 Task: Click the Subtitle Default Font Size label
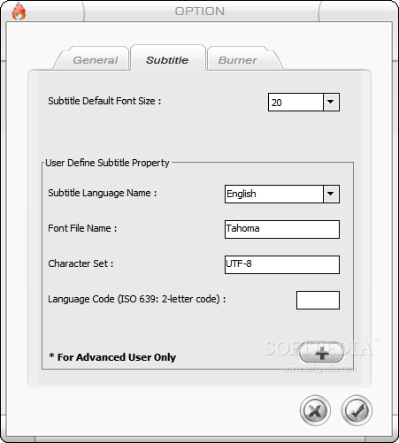click(104, 101)
